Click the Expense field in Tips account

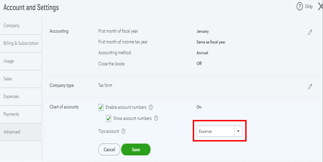(215, 131)
